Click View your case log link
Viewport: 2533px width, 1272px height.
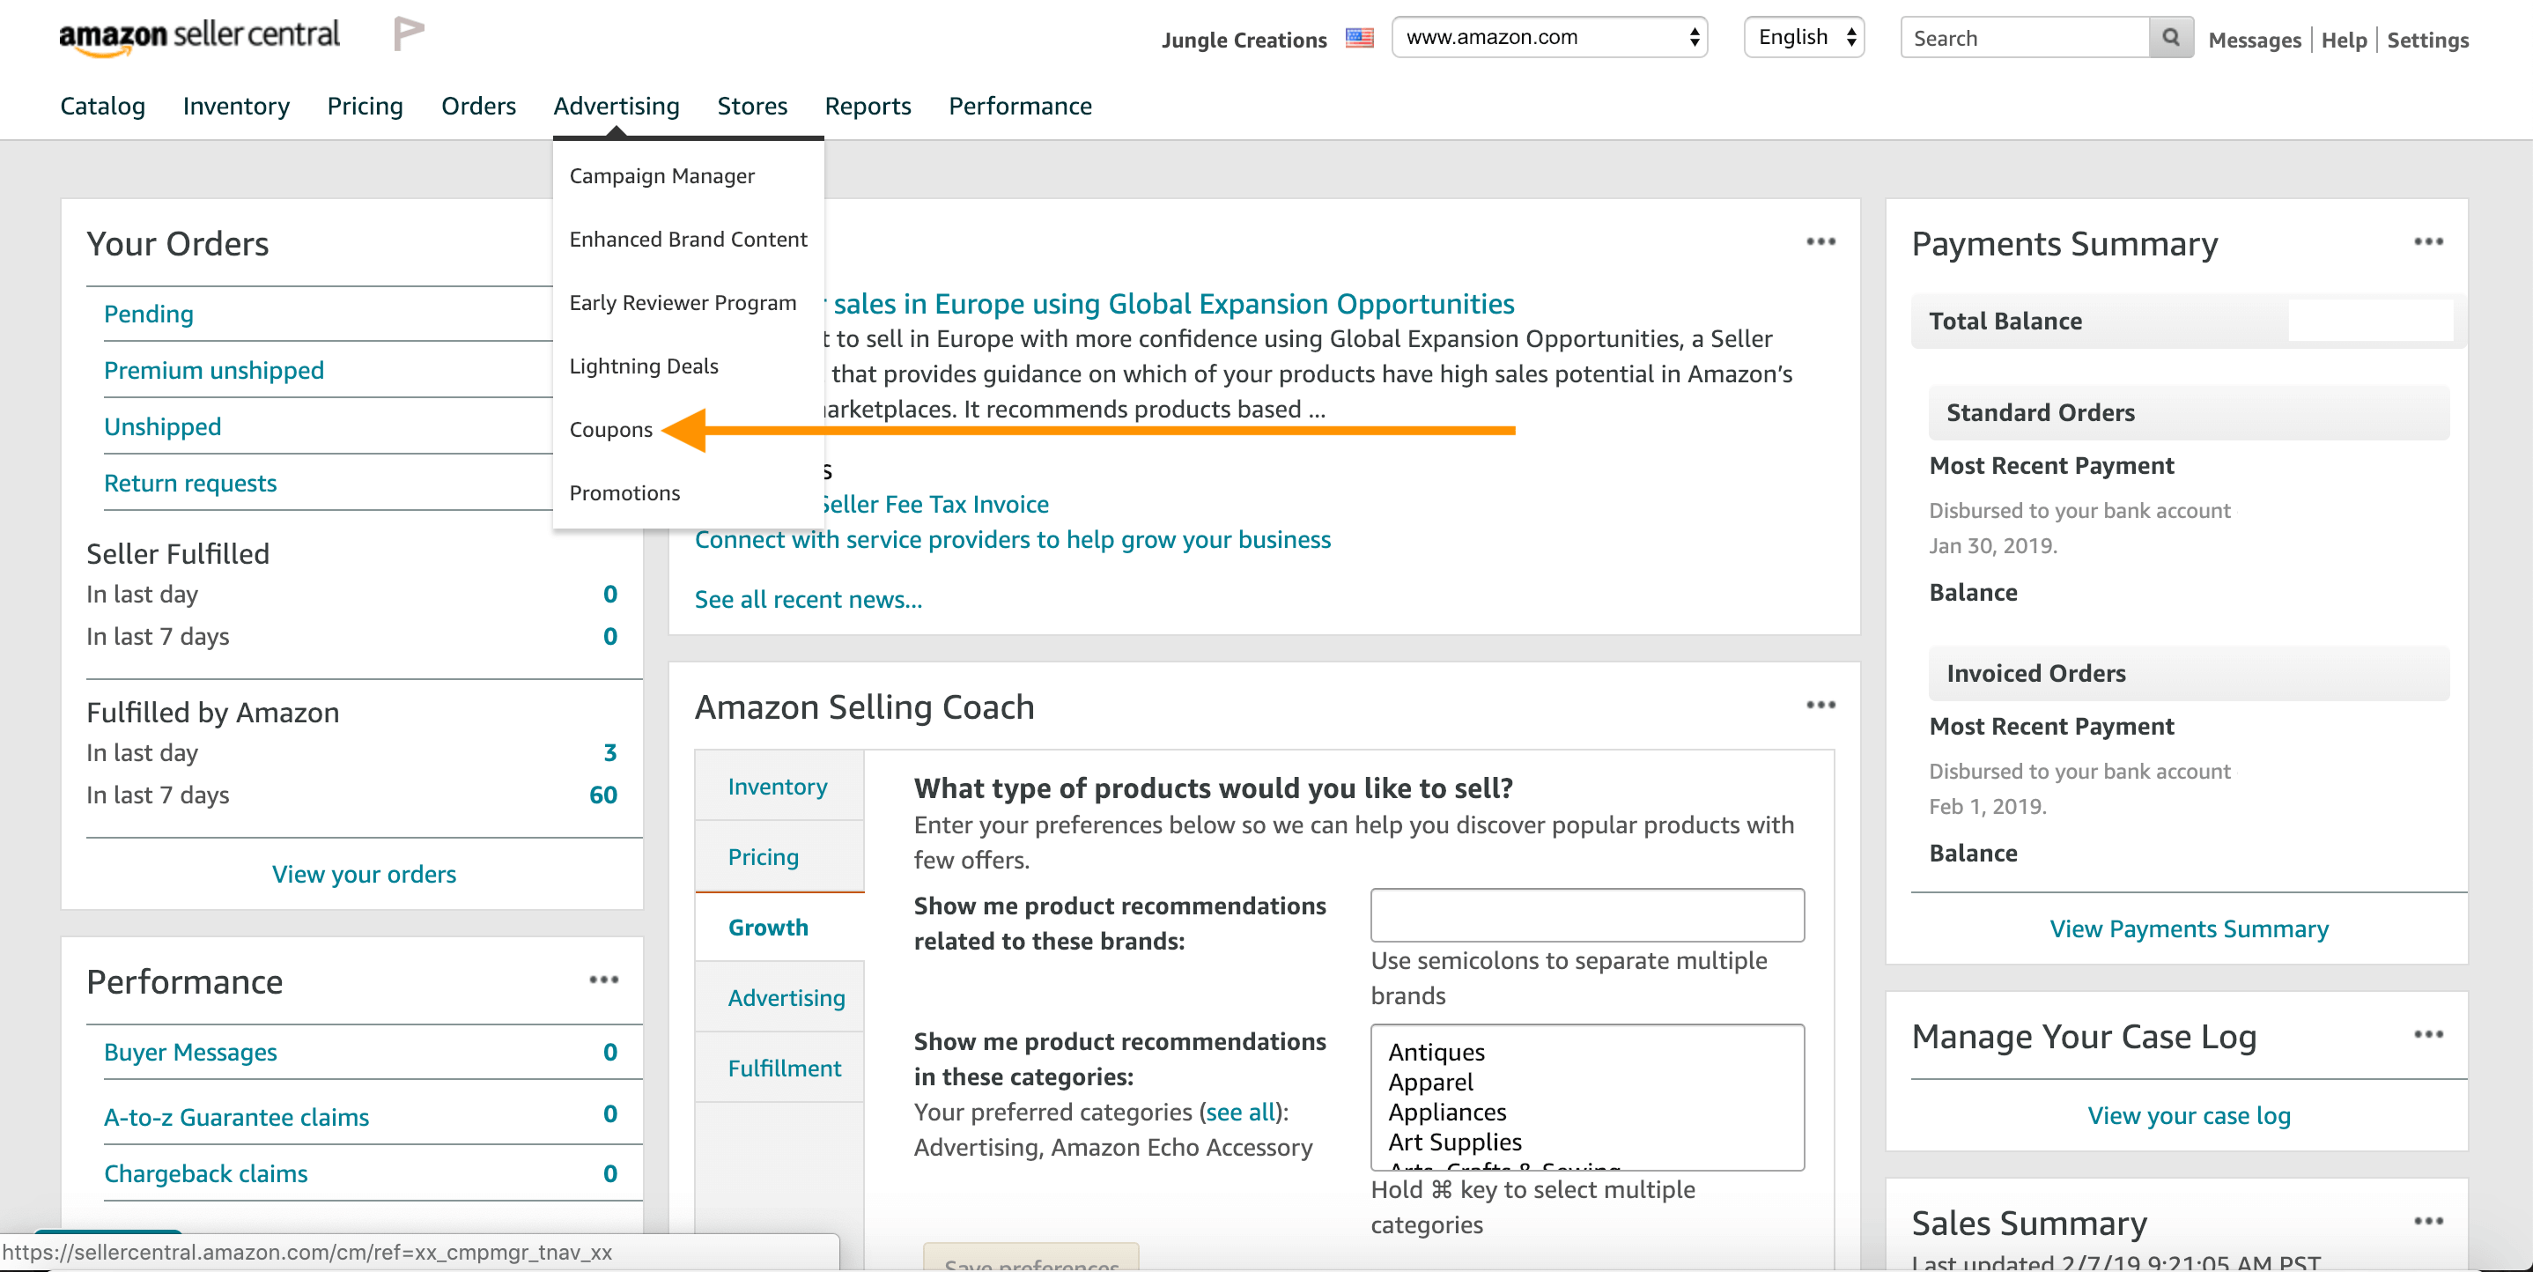click(x=2189, y=1117)
